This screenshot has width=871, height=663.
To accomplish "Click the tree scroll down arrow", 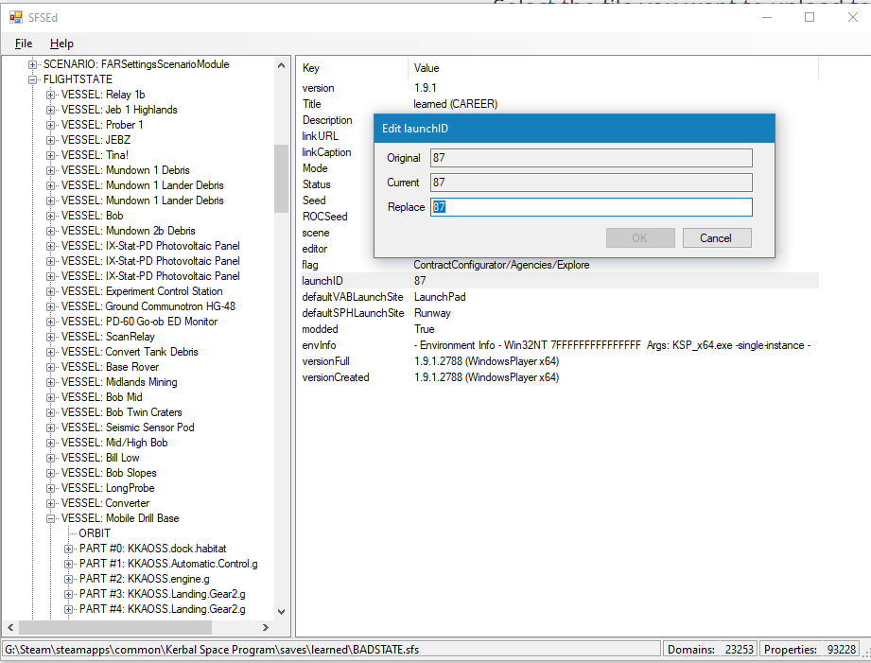I will [x=281, y=612].
